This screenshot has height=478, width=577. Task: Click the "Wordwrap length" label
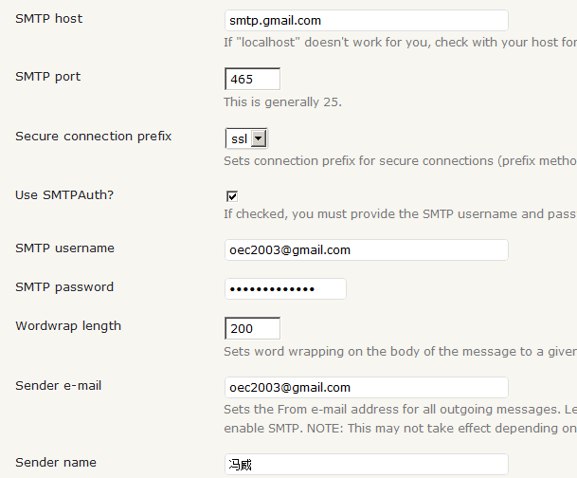coord(68,326)
